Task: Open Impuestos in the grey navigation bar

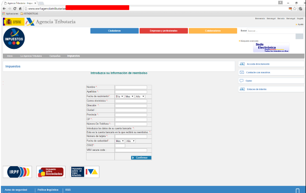Action: click(74, 56)
